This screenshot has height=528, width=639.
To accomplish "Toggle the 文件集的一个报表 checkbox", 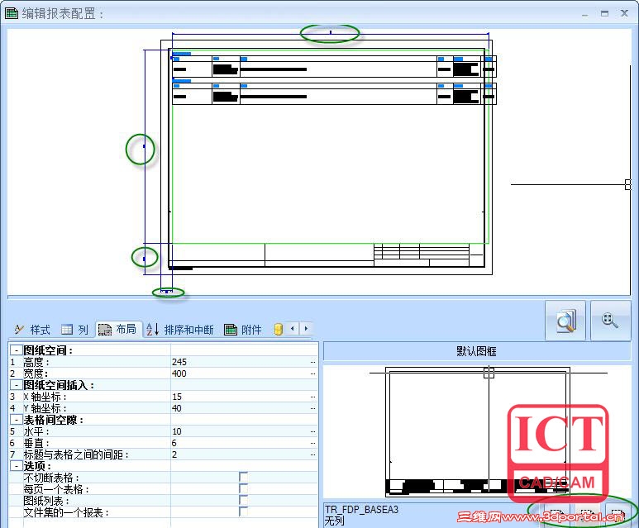I will (243, 511).
